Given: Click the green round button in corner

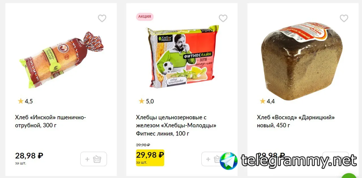Looking at the screenshot, I should click(x=349, y=176).
